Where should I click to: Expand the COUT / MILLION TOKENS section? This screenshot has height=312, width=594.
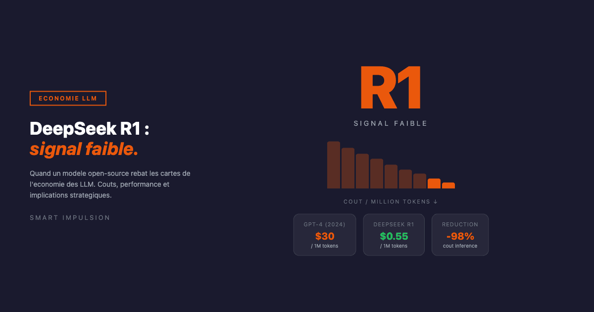tap(391, 201)
